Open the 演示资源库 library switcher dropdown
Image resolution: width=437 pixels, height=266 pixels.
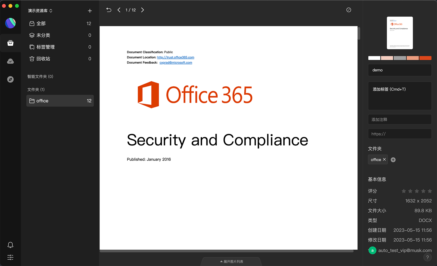40,11
